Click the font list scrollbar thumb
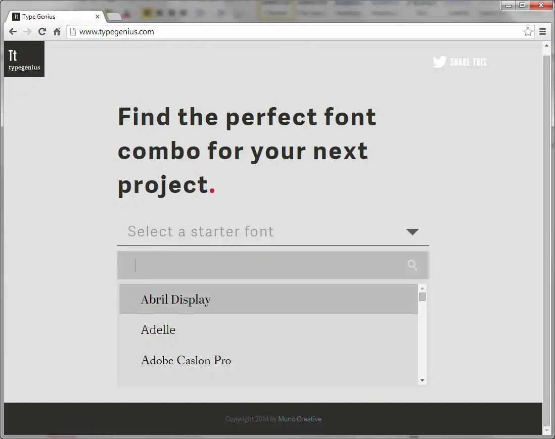The image size is (555, 439). point(422,297)
